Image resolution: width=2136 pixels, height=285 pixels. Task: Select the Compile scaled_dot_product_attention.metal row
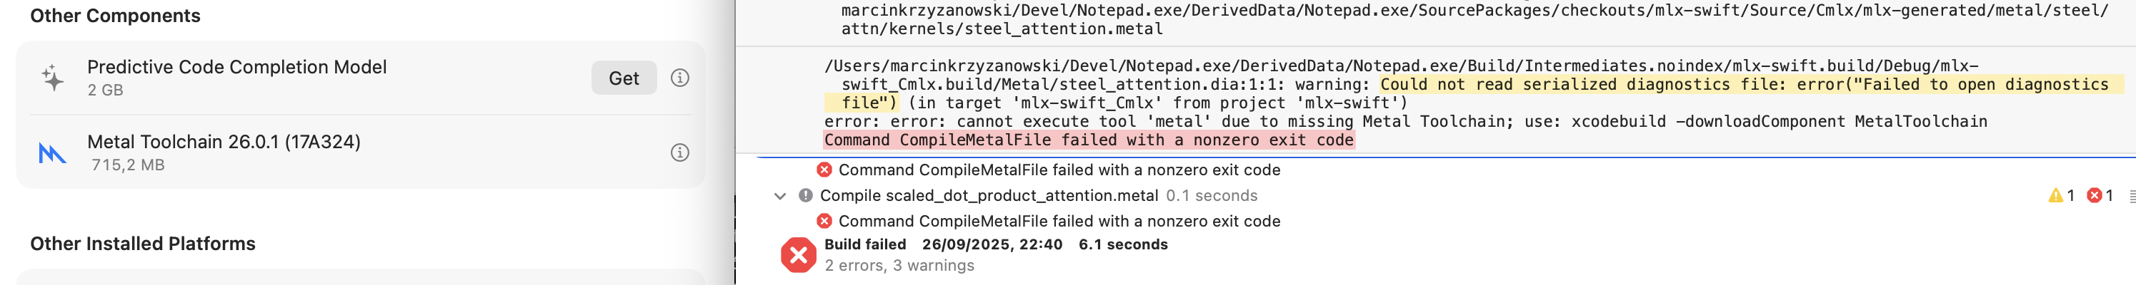coord(989,196)
